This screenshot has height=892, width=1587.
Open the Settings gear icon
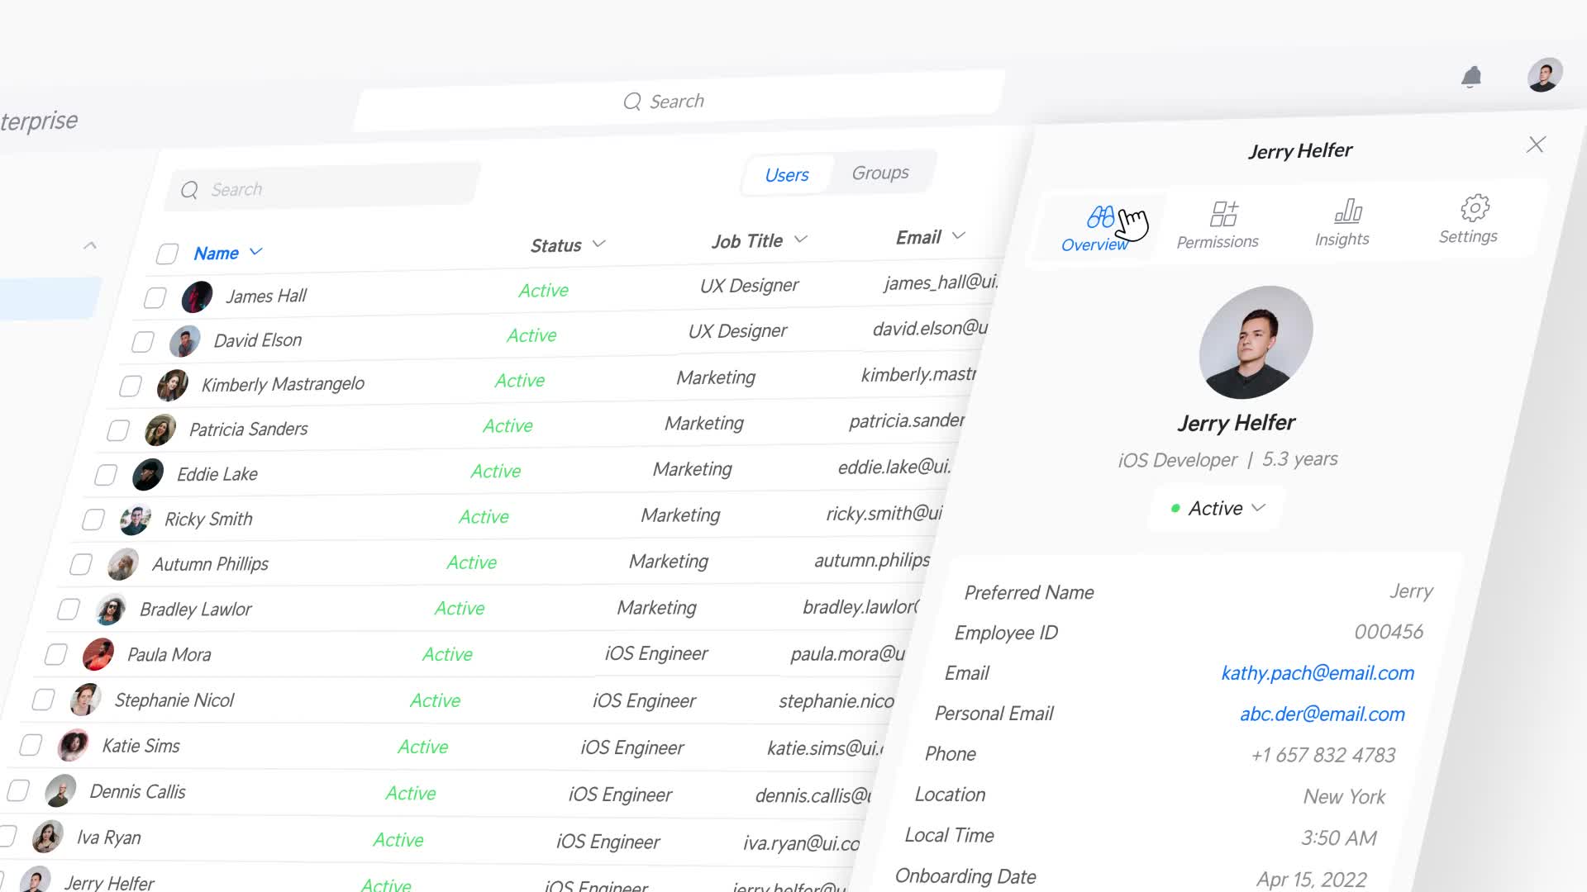[1475, 208]
